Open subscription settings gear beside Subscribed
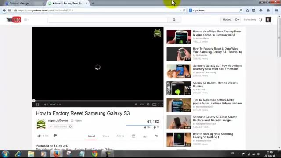The image size is (281, 158). (x=70, y=126)
